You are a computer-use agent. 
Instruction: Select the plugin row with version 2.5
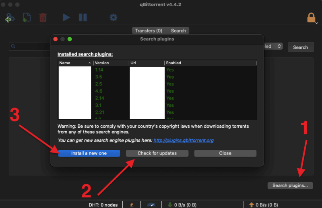tap(157, 84)
